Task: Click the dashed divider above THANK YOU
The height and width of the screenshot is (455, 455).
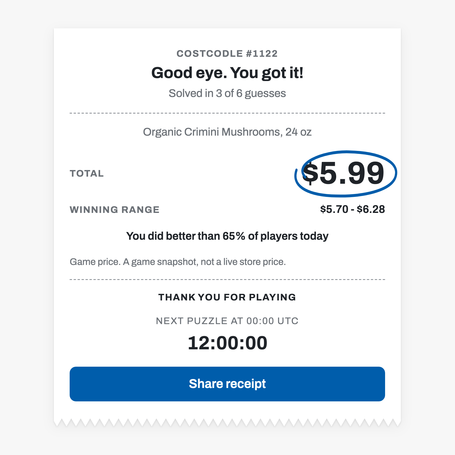Action: (227, 279)
